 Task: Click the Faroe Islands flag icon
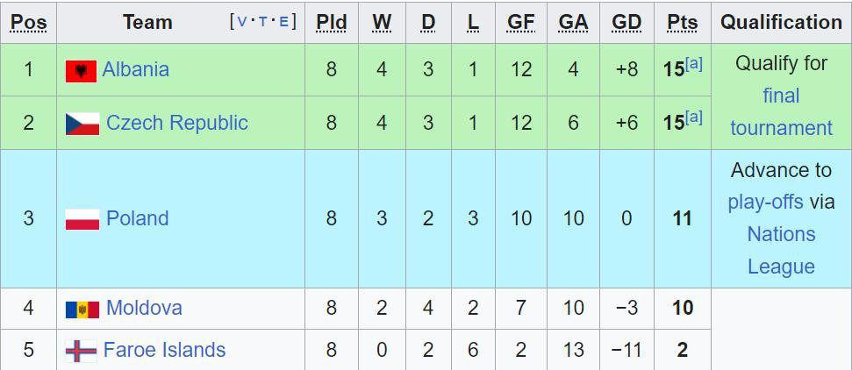[x=81, y=351]
